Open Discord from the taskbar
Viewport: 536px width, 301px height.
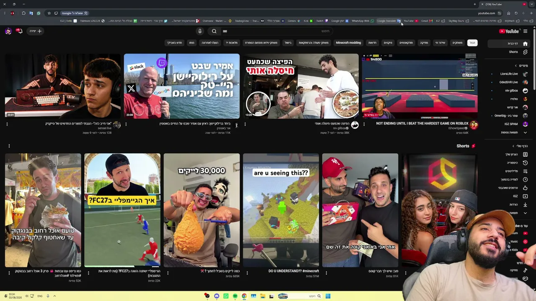tap(216, 296)
